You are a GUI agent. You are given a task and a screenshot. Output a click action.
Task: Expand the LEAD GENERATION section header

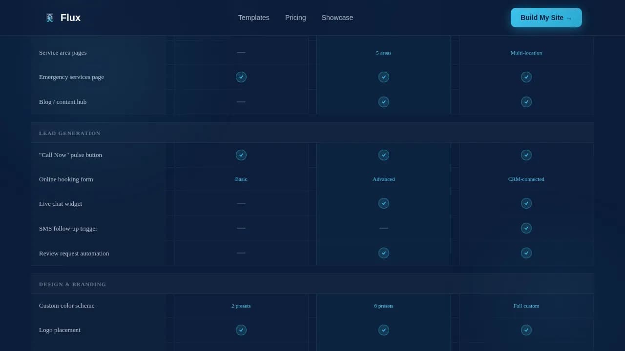click(x=70, y=133)
